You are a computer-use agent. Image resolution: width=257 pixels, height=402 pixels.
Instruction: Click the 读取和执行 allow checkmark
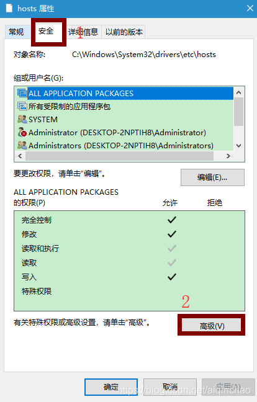(172, 248)
